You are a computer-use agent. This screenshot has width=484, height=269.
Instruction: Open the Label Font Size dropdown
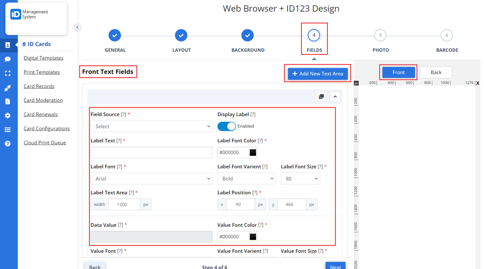coord(300,178)
